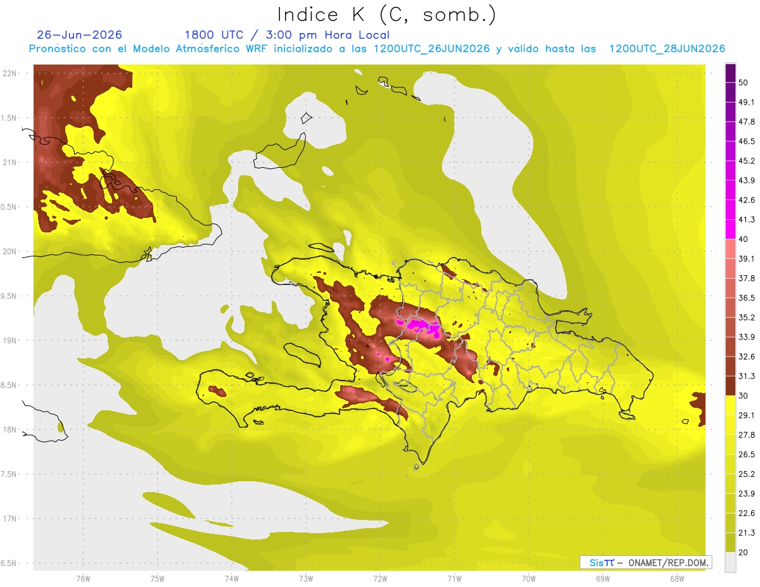Click the colorbar value "40"

point(744,239)
